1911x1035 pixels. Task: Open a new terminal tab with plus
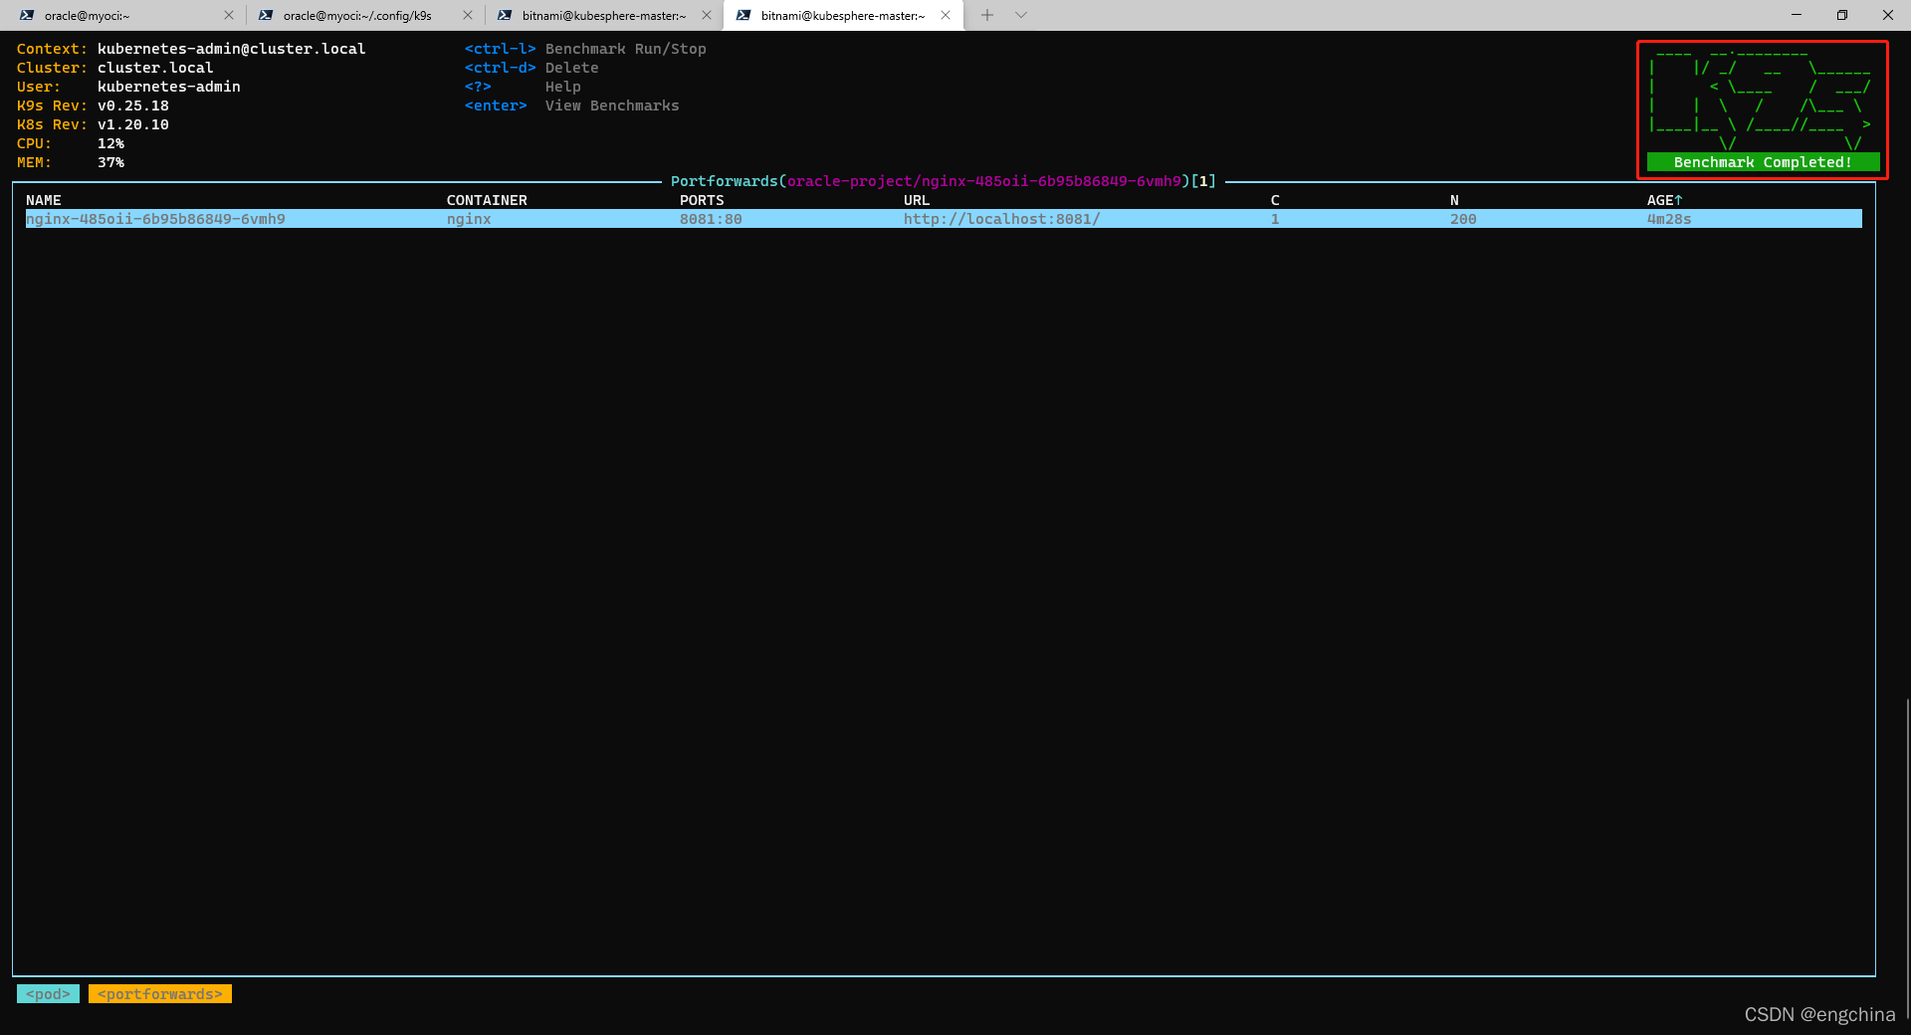[x=987, y=15]
